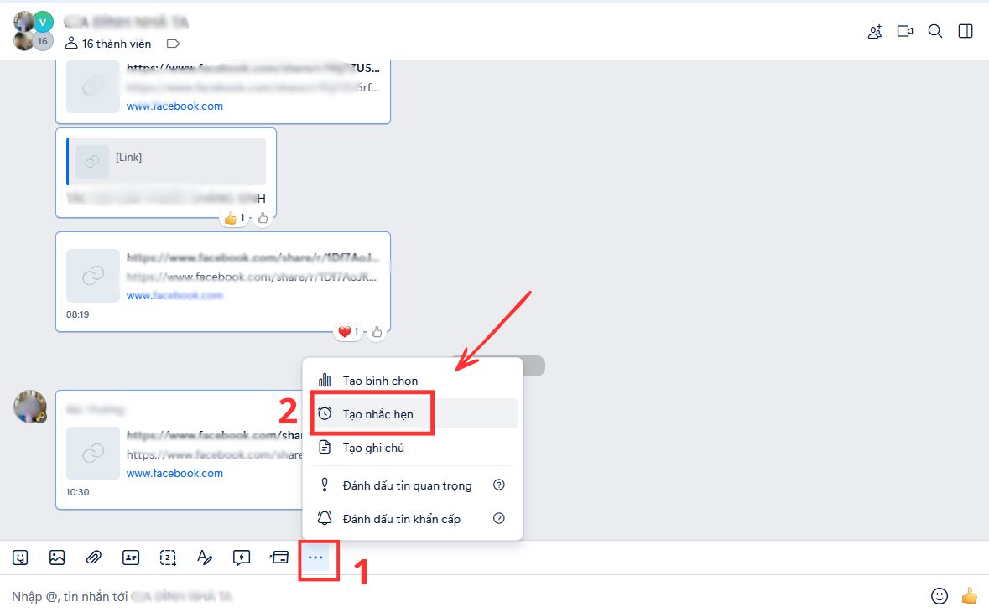The width and height of the screenshot is (989, 612).
Task: Open the three-dot more options menu
Action: 317,557
